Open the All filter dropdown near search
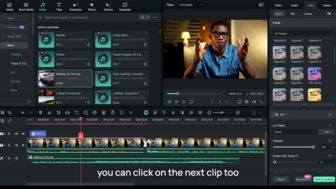The width and height of the screenshot is (336, 189). click(x=145, y=17)
